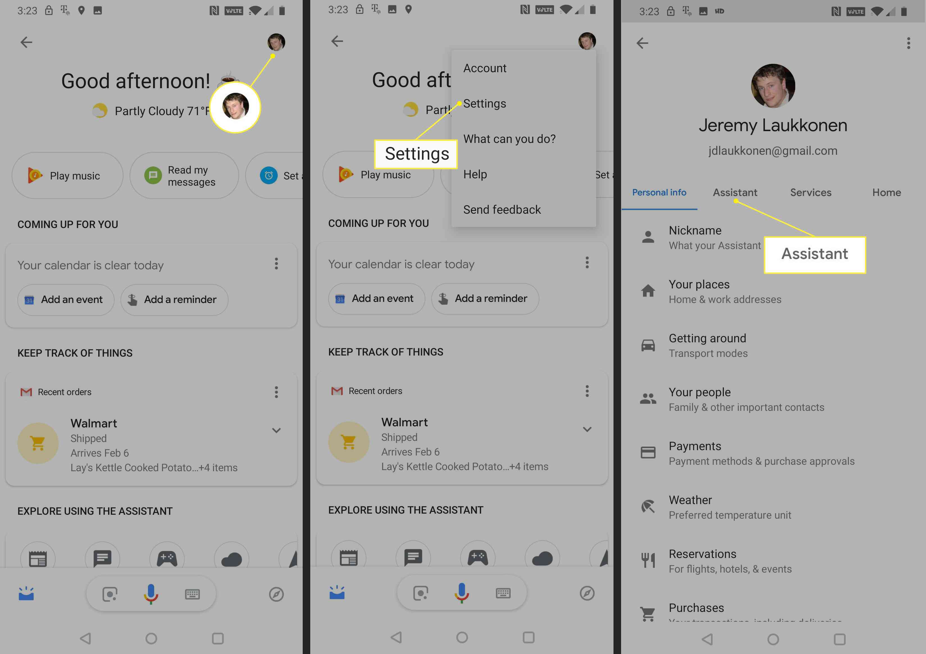
Task: Open the Account menu entry
Action: [x=485, y=68]
